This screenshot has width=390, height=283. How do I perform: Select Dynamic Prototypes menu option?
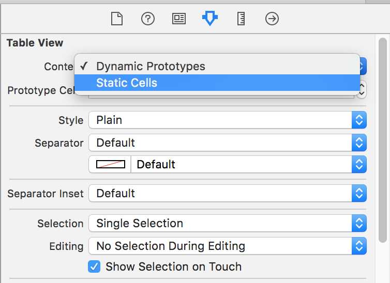click(217, 66)
